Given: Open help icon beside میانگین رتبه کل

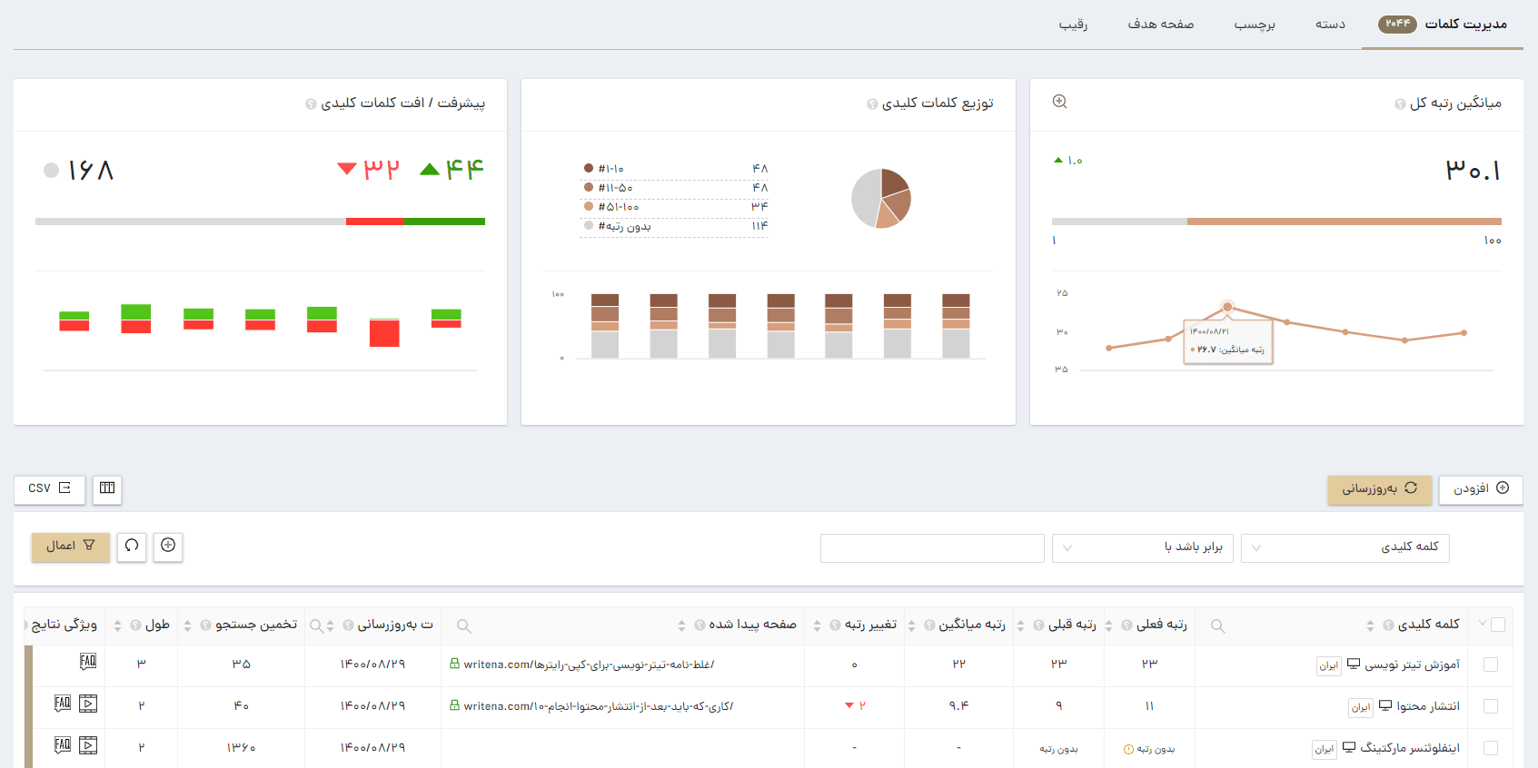Looking at the screenshot, I should [x=1400, y=104].
